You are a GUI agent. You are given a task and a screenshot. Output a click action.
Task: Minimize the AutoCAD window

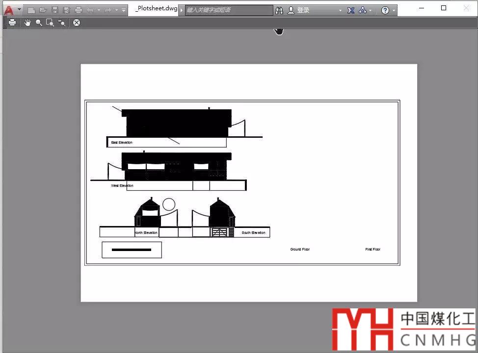point(422,8)
